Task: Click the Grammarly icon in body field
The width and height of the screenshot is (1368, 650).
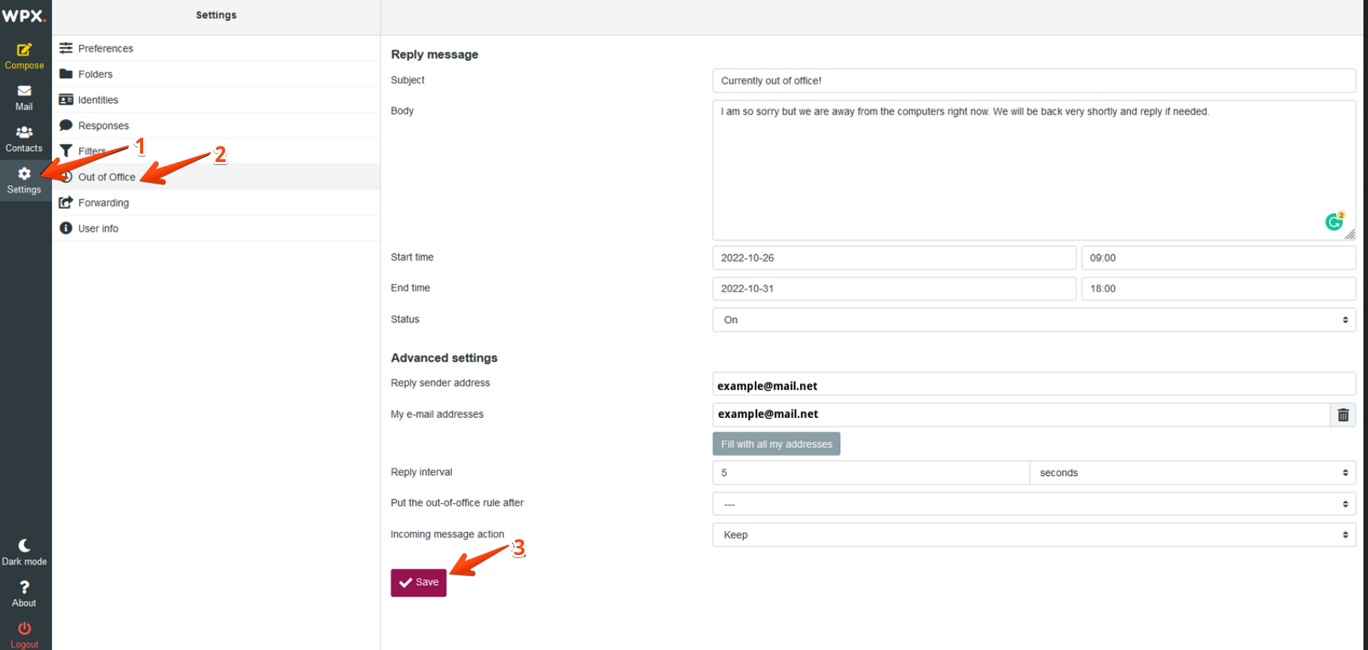Action: tap(1333, 222)
